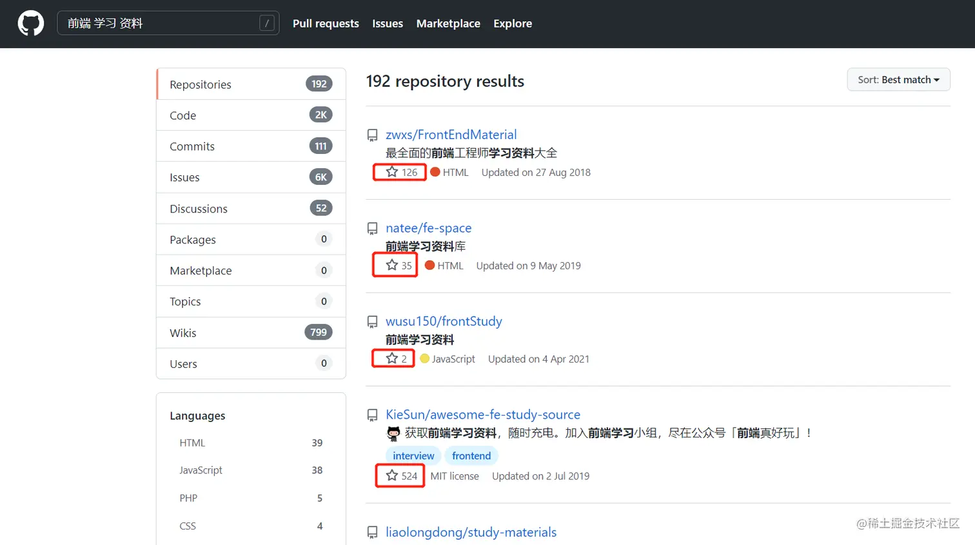Click the repo icon beside natee/fe-space
The image size is (975, 545).
(373, 229)
